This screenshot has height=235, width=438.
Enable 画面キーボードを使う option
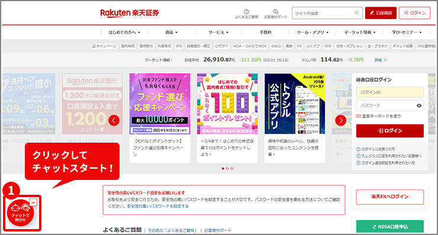[378, 116]
